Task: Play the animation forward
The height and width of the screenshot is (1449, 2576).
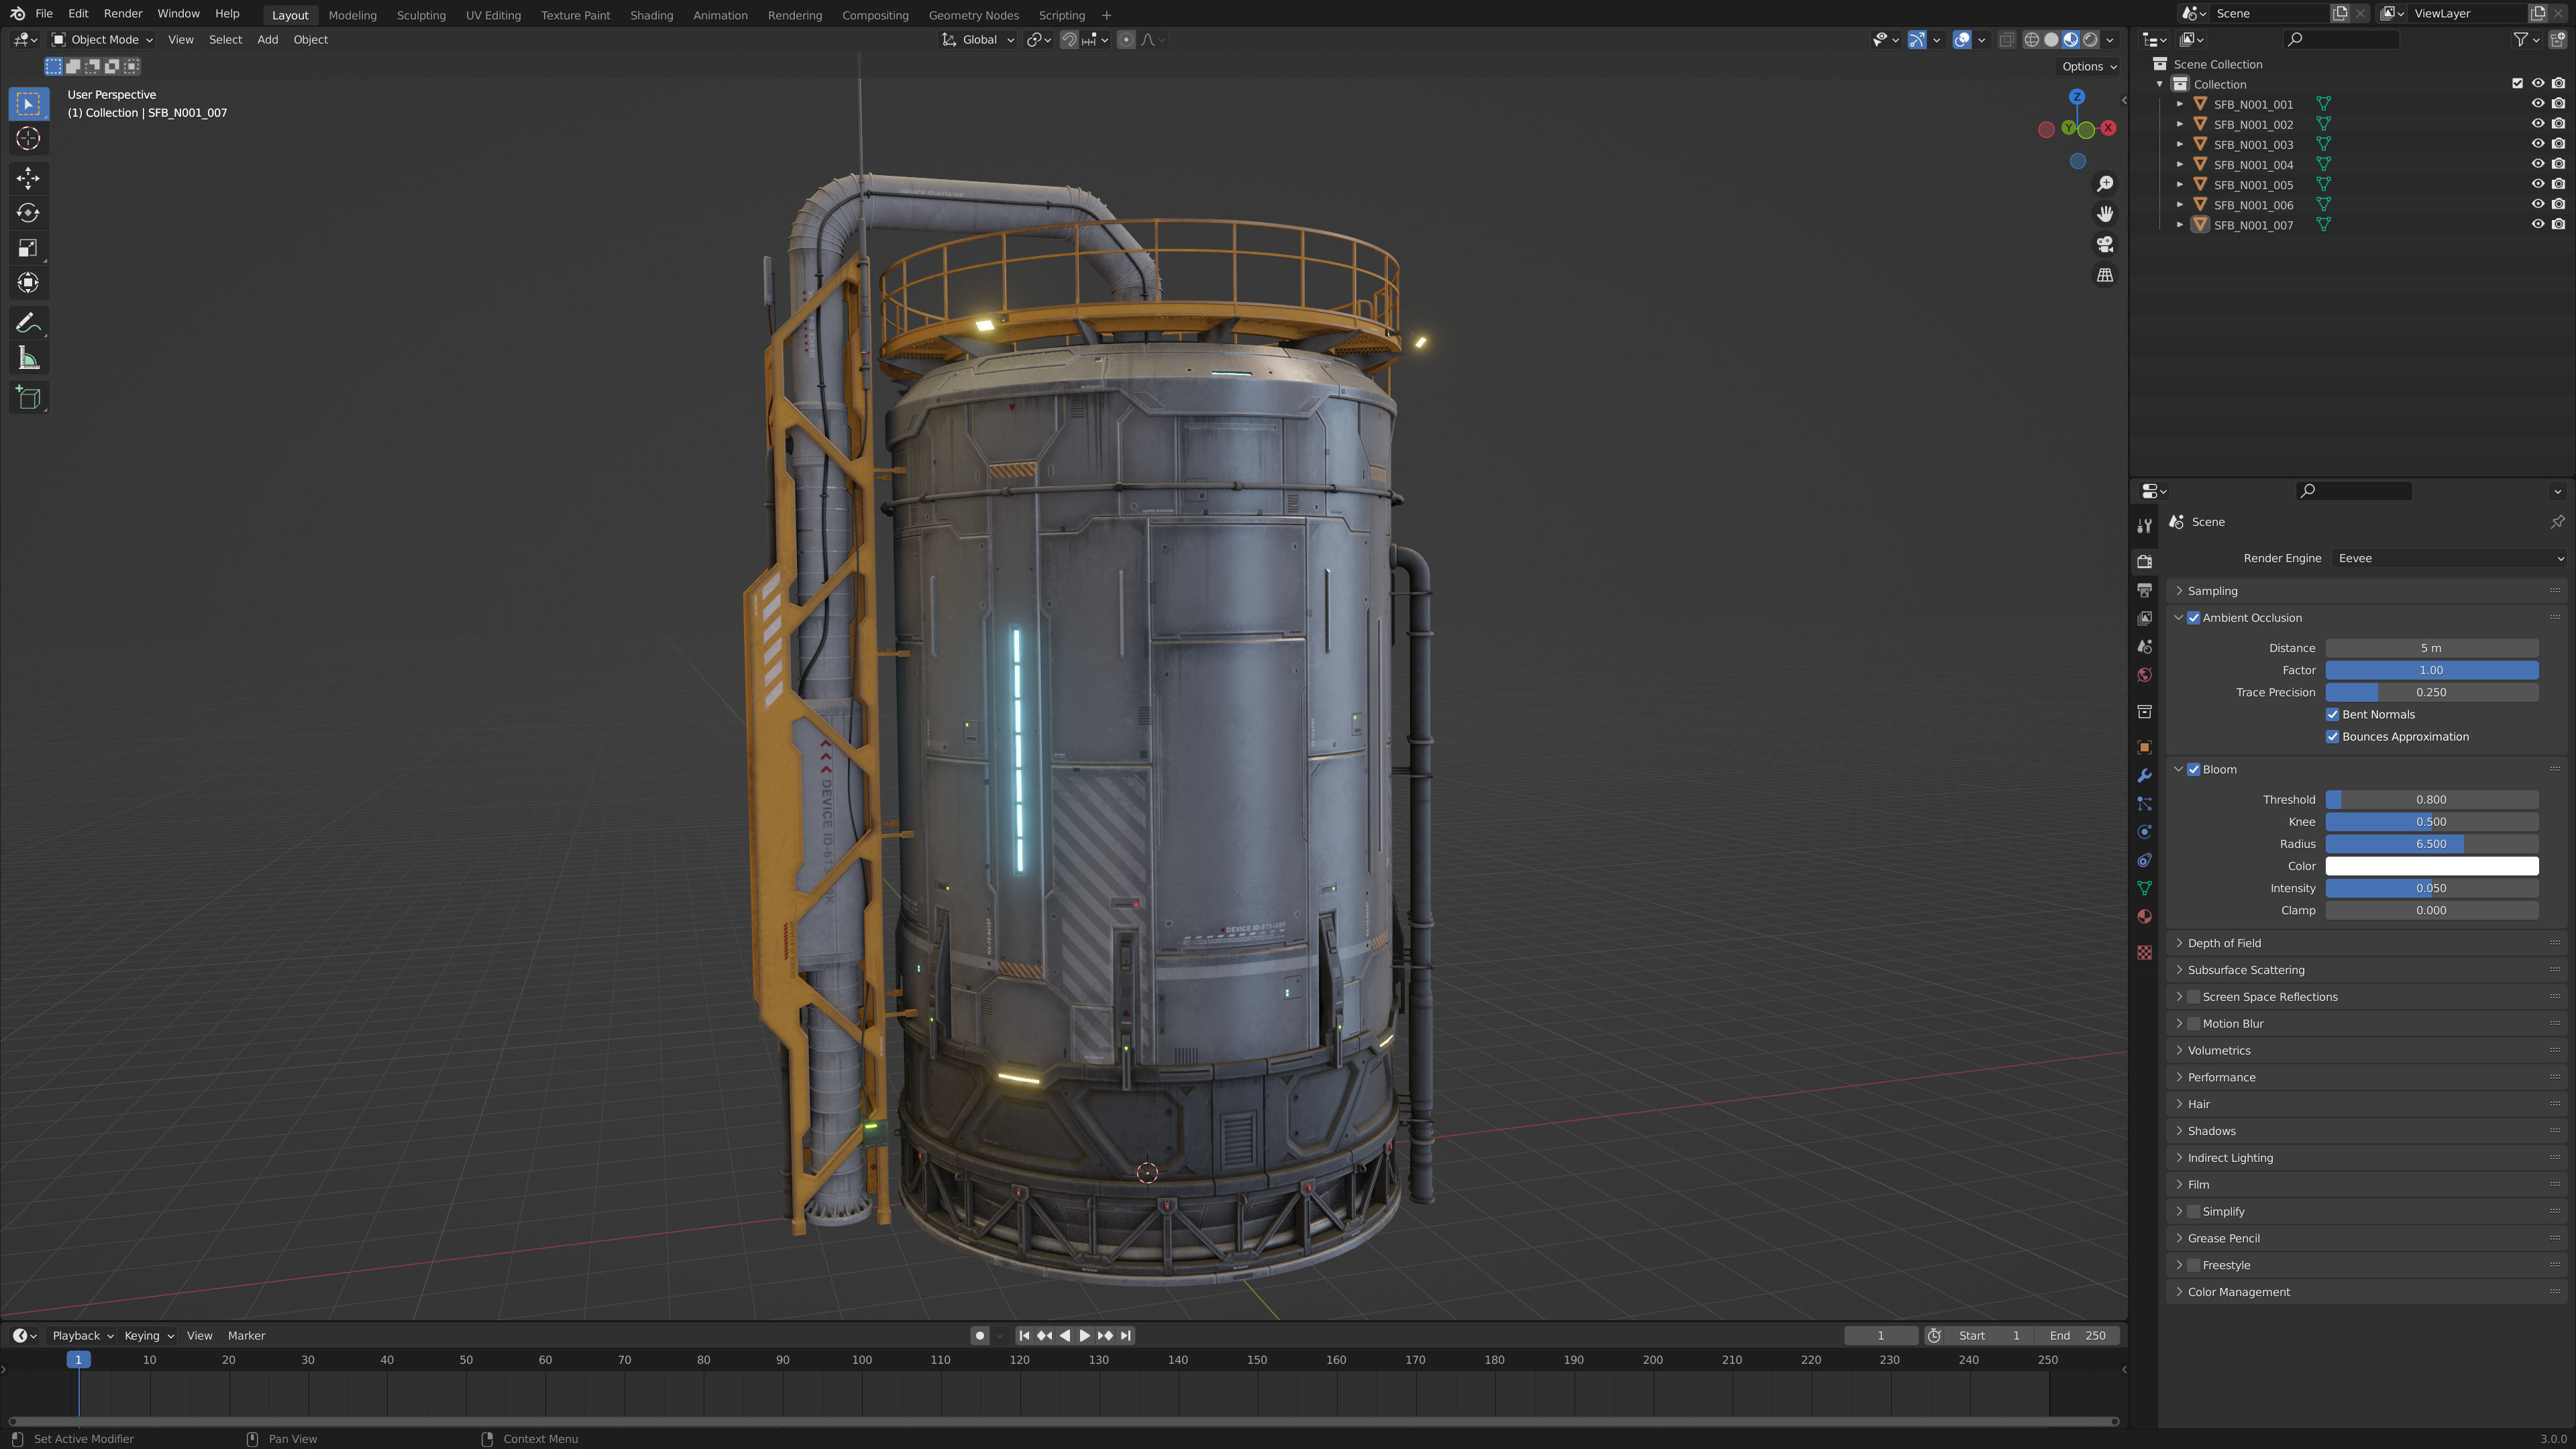Action: (1085, 1336)
